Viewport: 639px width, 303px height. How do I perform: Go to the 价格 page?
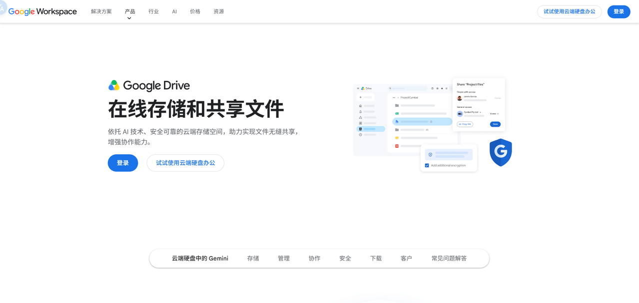tap(195, 11)
